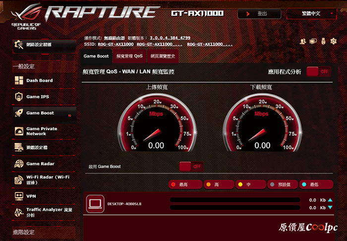The height and width of the screenshot is (241, 347).
Task: Click the Game Private Network icon
Action: coord(19,131)
